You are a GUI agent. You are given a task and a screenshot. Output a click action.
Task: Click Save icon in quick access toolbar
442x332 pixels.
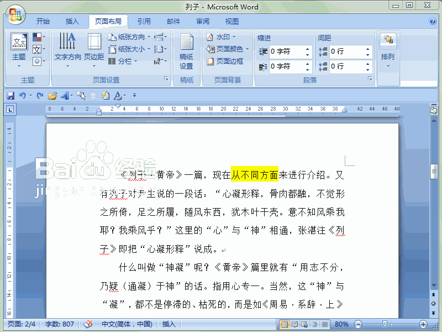click(10, 96)
